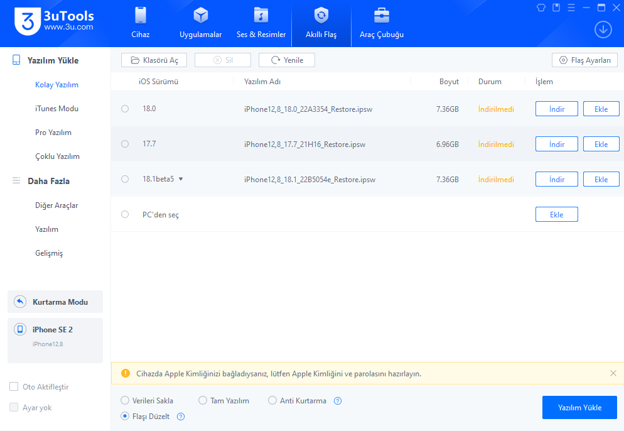Click the Yazılım Yükle sidebar heading

53,60
